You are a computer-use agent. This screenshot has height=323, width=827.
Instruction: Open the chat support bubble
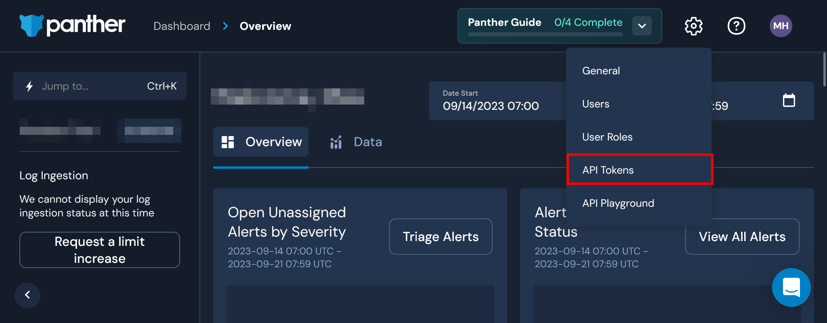(x=791, y=287)
